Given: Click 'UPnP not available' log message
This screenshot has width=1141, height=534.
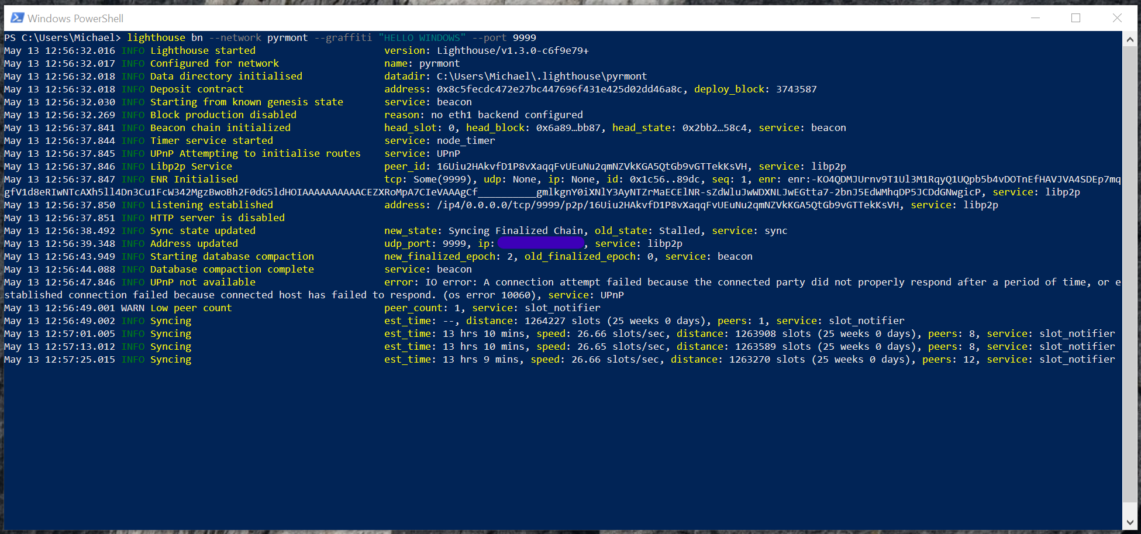Looking at the screenshot, I should click(203, 282).
